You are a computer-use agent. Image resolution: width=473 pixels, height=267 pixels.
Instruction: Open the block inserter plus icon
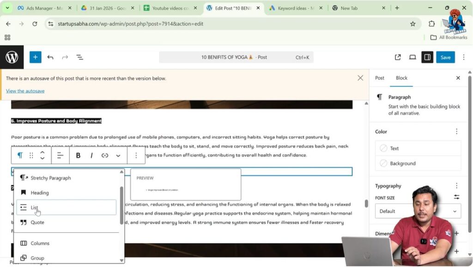(35, 57)
